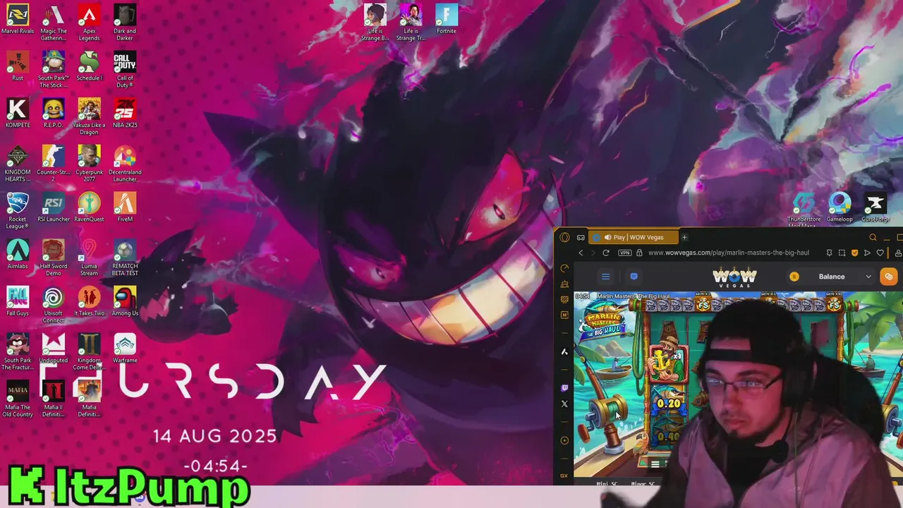Select the Decentraland Launcher icon
Image resolution: width=903 pixels, height=508 pixels.
[125, 164]
